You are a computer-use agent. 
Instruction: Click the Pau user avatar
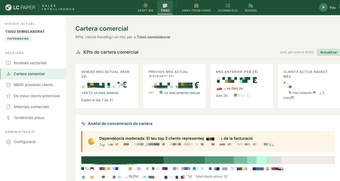(x=323, y=8)
